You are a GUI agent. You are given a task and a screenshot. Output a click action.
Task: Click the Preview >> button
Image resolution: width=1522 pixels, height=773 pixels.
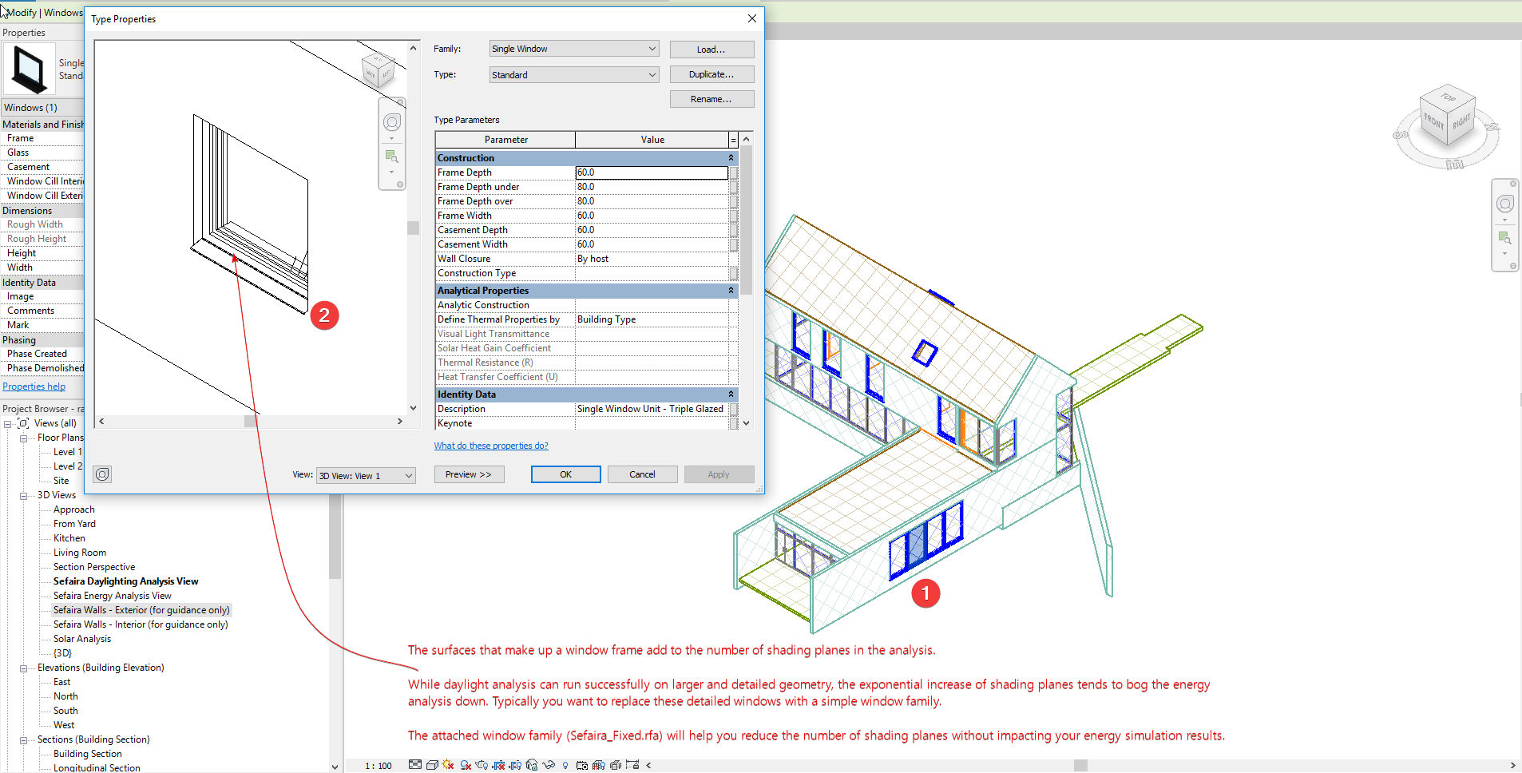pos(469,474)
